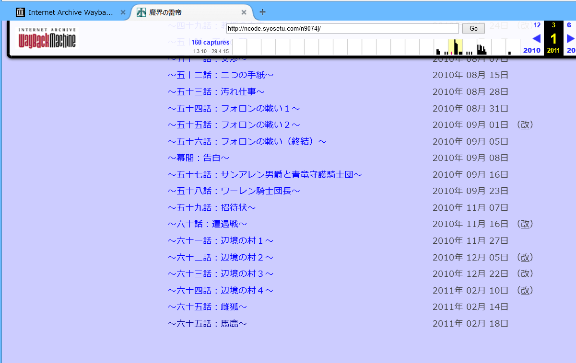Select the date 2010年 08月 31日
The width and height of the screenshot is (576, 363).
(x=470, y=108)
